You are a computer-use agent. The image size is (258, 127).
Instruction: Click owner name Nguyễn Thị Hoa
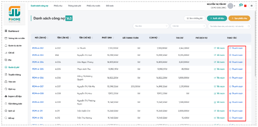pos(84,93)
